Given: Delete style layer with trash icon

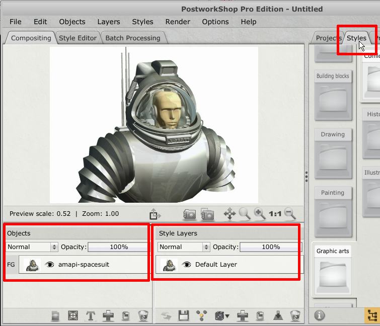Looking at the screenshot, I should (x=295, y=316).
